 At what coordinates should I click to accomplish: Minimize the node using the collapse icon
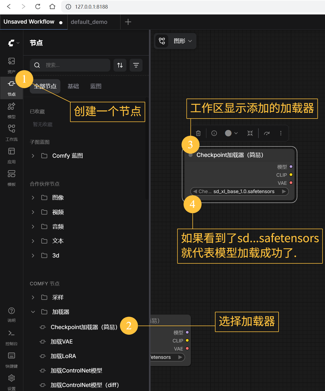(x=250, y=133)
